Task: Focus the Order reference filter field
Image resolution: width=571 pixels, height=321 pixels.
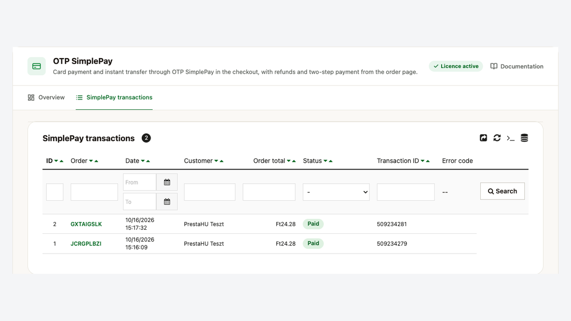Action: tap(94, 192)
